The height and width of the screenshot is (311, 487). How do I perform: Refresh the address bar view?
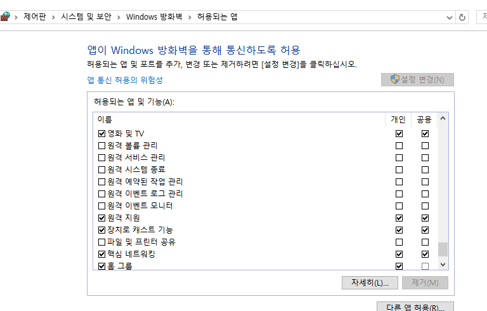coord(462,17)
